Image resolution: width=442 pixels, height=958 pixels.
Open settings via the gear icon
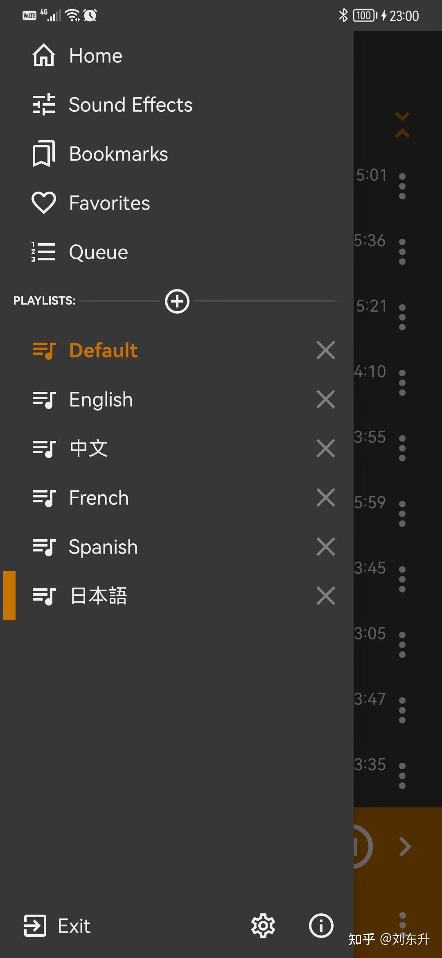tap(263, 926)
